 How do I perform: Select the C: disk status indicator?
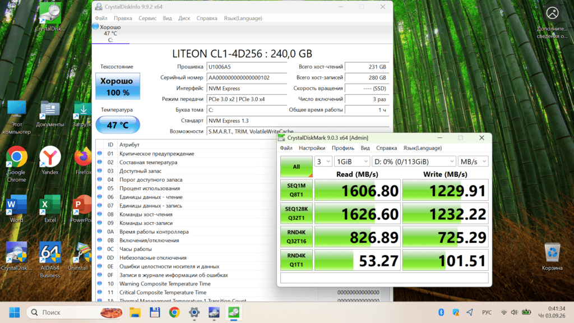coord(110,33)
